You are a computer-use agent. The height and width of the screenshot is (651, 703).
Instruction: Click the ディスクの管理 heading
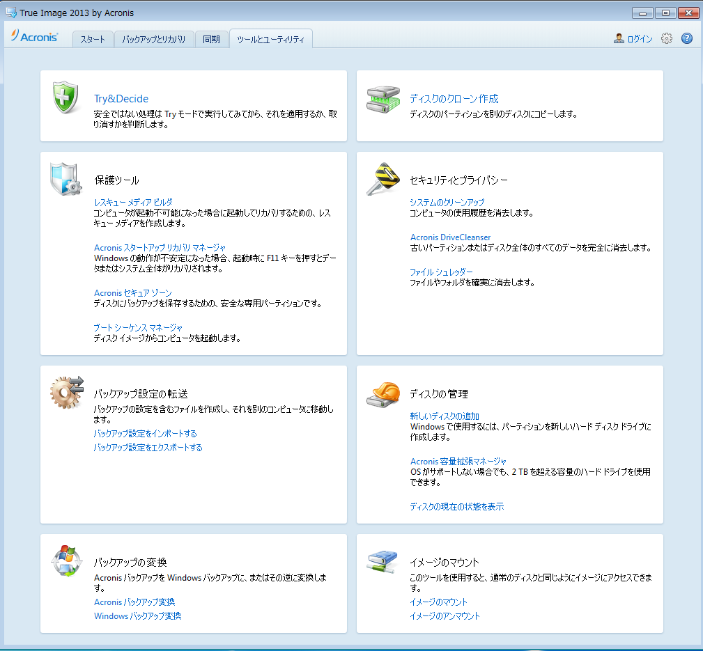point(439,394)
